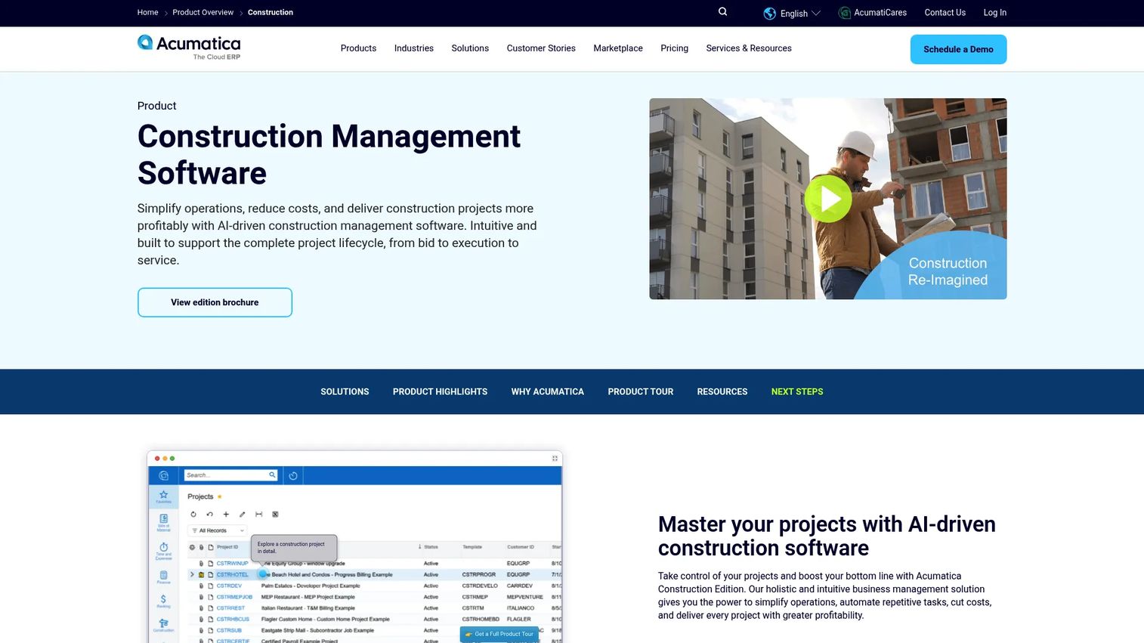Click the favorite star next to Projects title
This screenshot has width=1144, height=643.
pos(220,496)
